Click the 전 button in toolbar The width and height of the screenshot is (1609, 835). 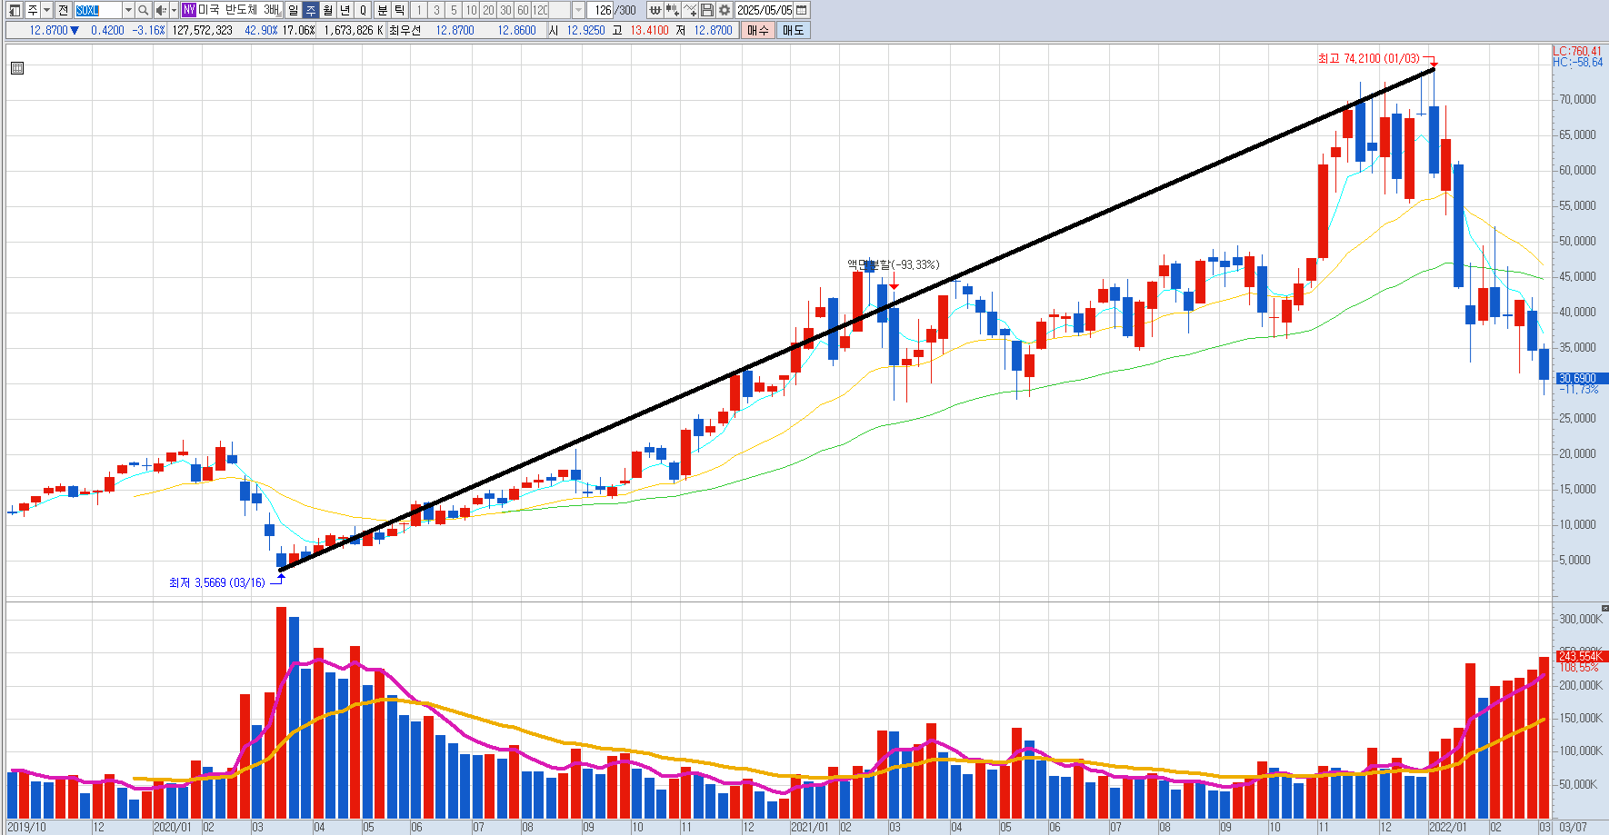pyautogui.click(x=63, y=10)
